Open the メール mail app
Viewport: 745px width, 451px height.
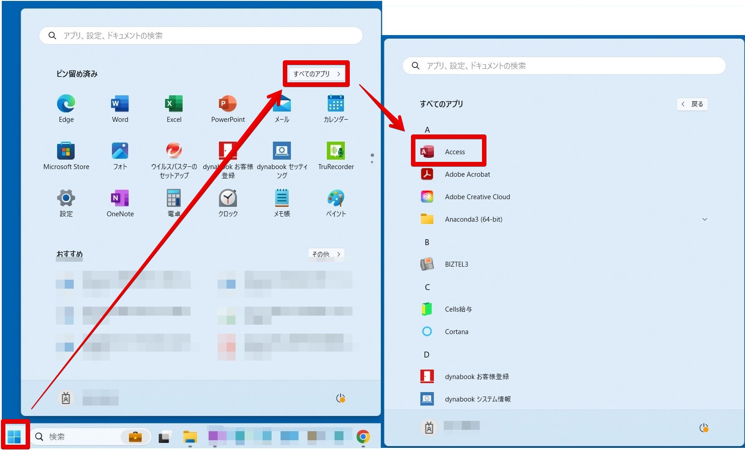click(282, 108)
